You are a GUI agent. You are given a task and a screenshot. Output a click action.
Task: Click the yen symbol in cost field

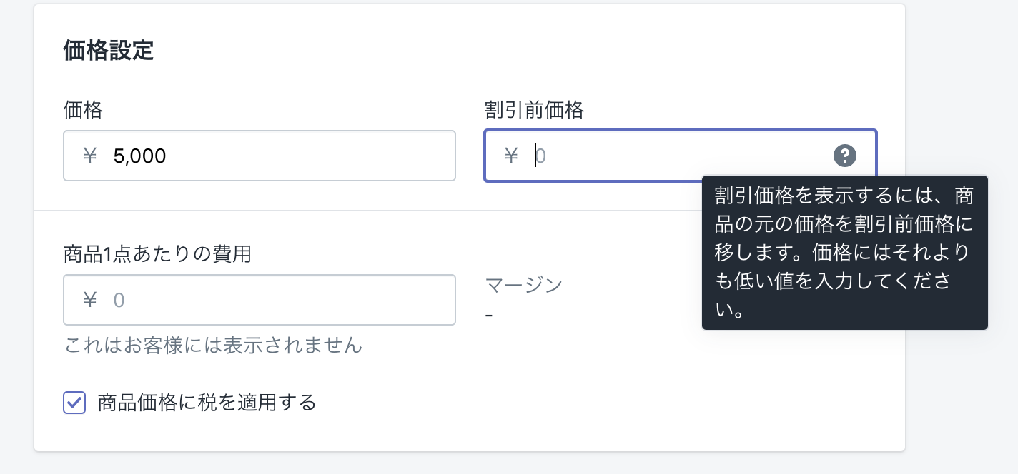pos(89,300)
